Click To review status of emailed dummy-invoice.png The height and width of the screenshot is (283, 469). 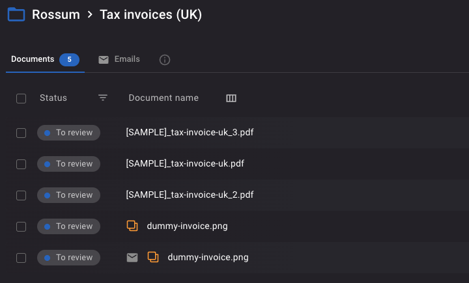coord(68,257)
